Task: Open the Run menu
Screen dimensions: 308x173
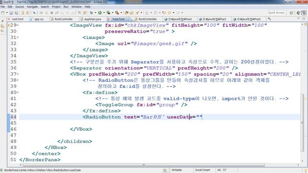Action: click(66, 7)
